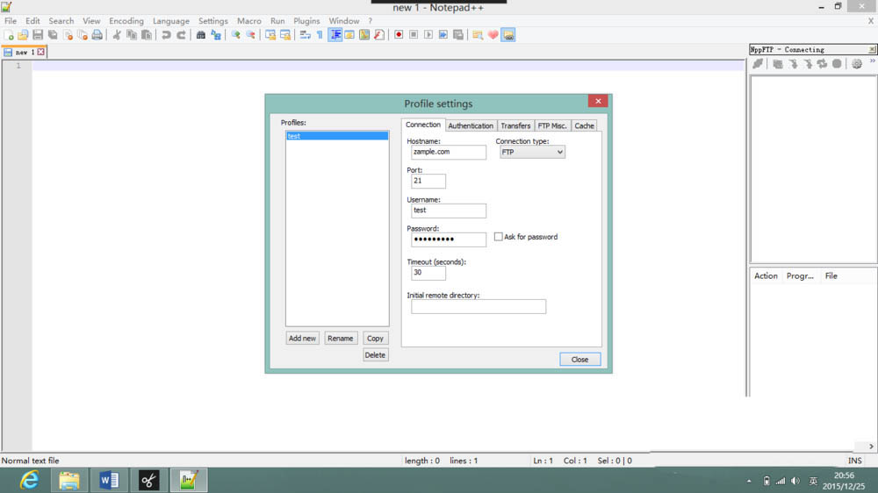Viewport: 878px width, 493px height.
Task: Click the Close button in Profile settings
Action: 579,360
